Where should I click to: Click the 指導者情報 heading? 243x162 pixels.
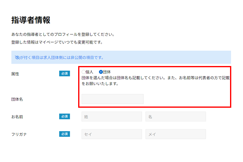click(31, 20)
